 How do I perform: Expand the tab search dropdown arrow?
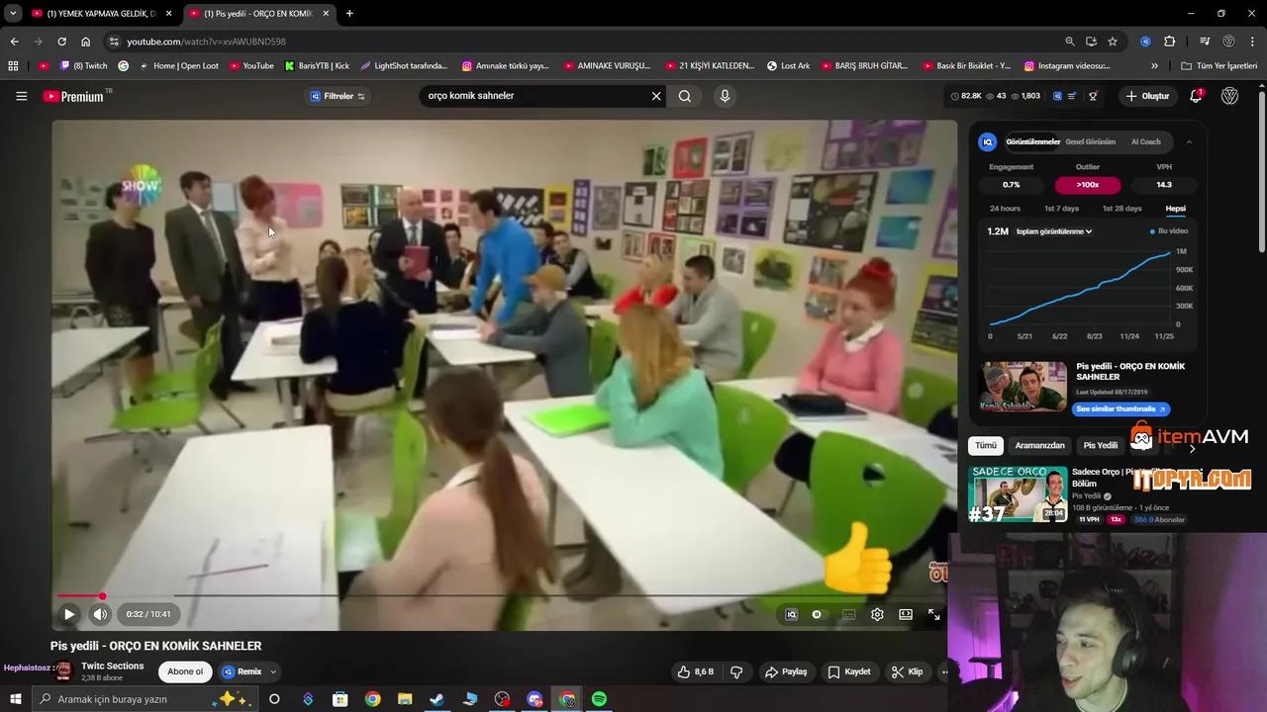tap(13, 14)
